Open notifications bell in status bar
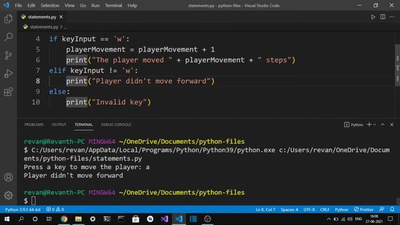The height and width of the screenshot is (225, 400). [392, 209]
